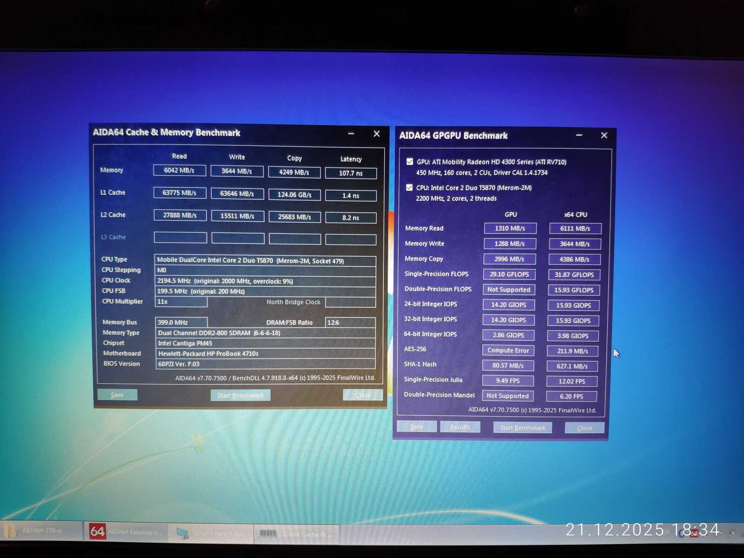This screenshot has width=744, height=558.
Task: Select x64 CPU Memory Write 3644 MB/s in GPGPU window
Action: coord(575,244)
